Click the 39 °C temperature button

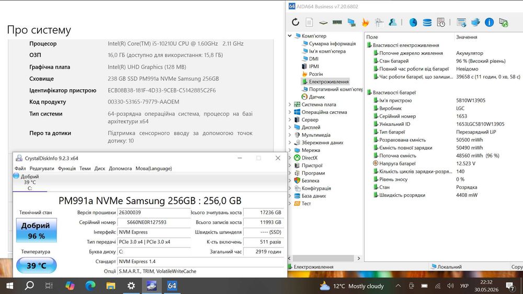(37, 265)
